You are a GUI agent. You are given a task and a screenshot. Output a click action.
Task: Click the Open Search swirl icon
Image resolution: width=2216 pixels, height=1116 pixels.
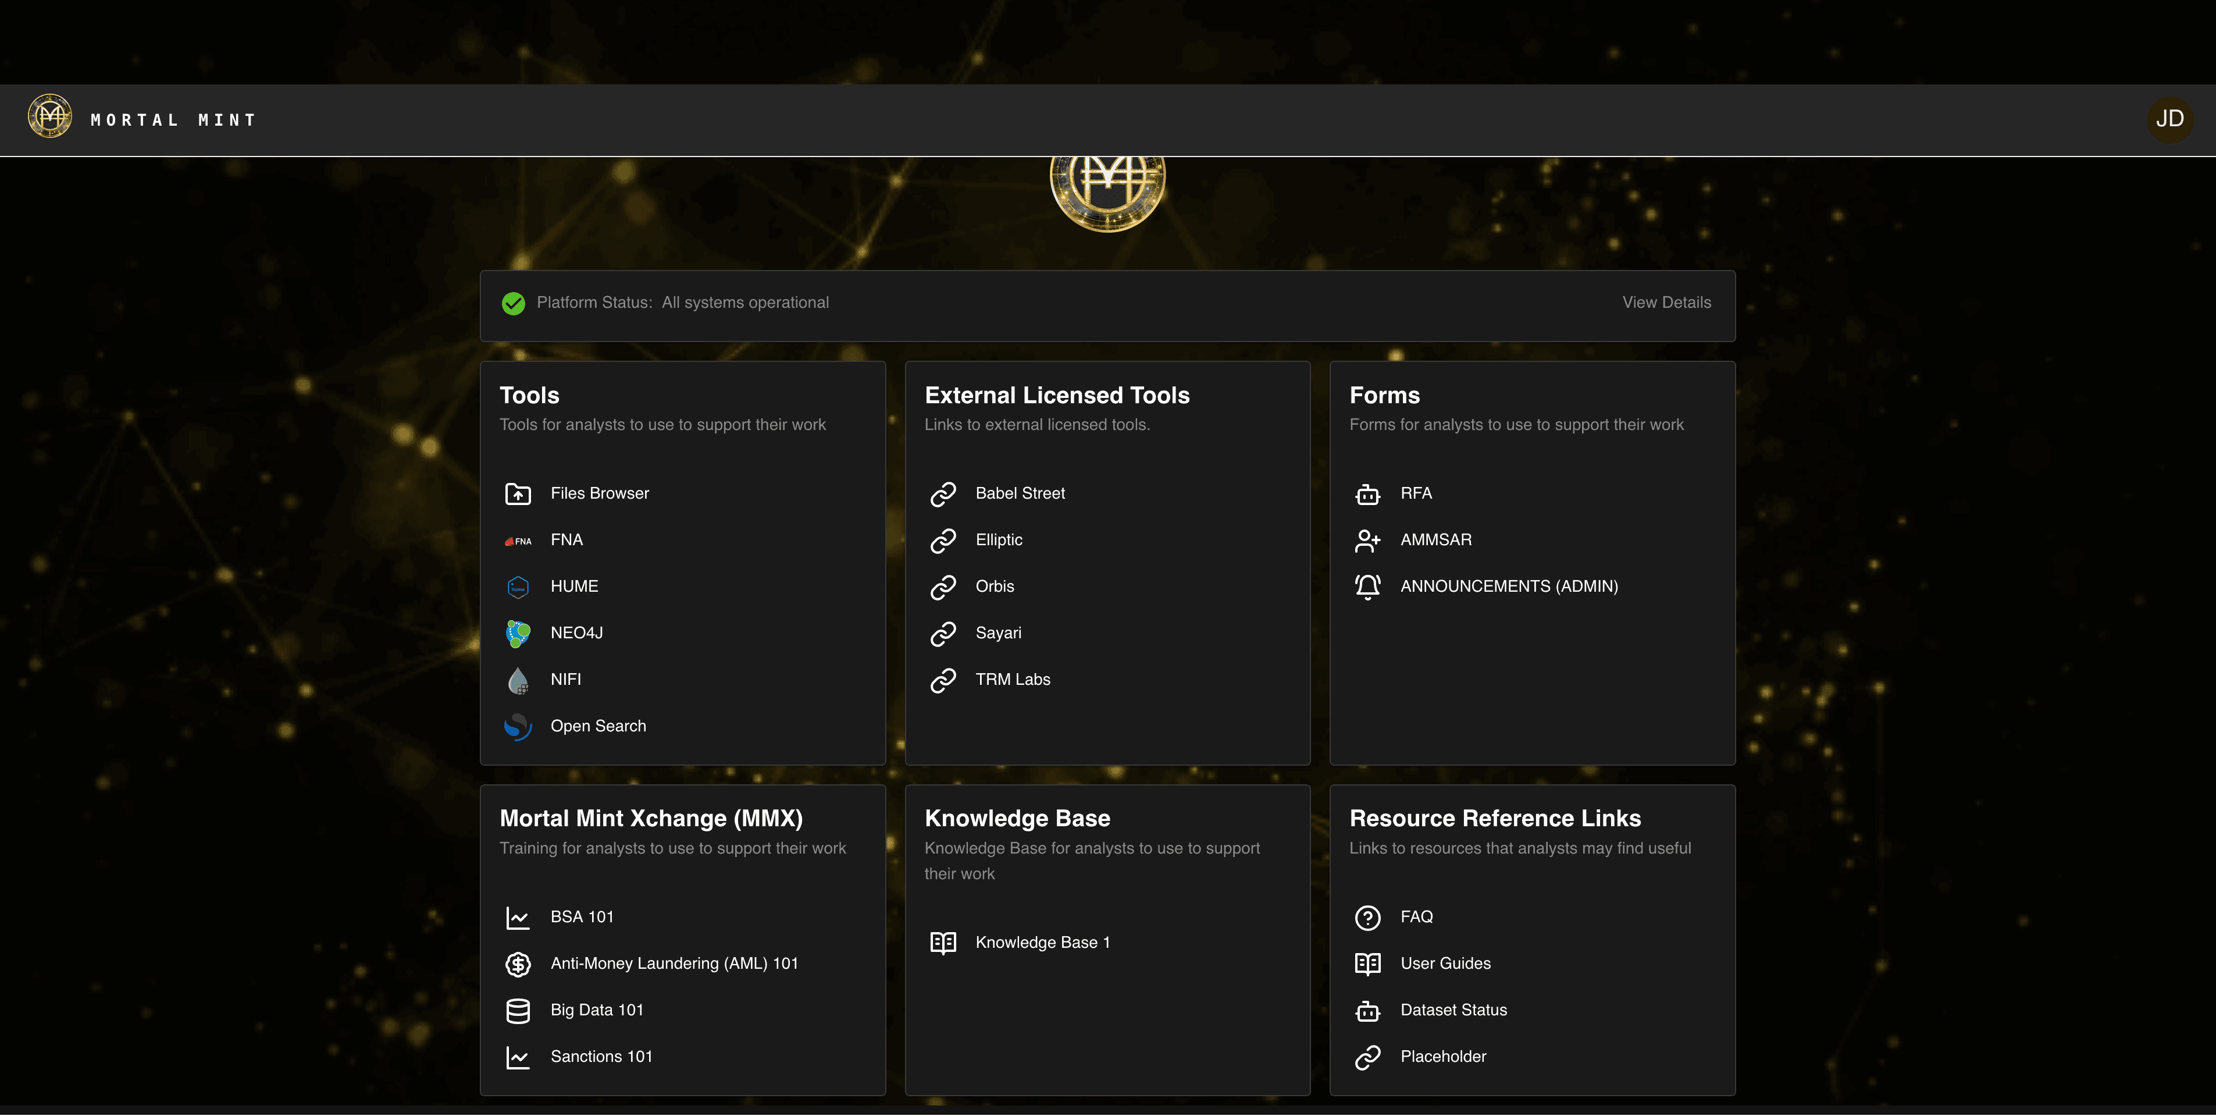coord(517,726)
